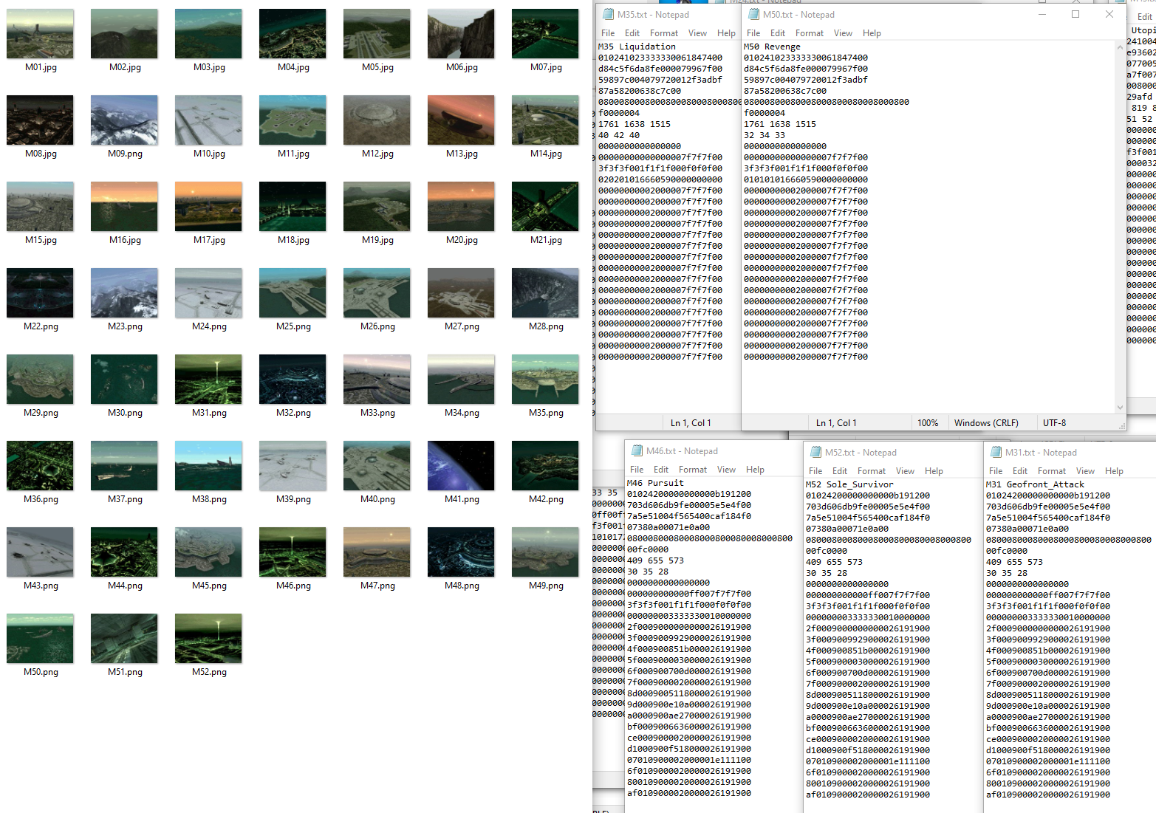Screen dimensions: 1156x813
Task: Click the Notepad icon in M52.txt title bar
Action: pyautogui.click(x=815, y=452)
